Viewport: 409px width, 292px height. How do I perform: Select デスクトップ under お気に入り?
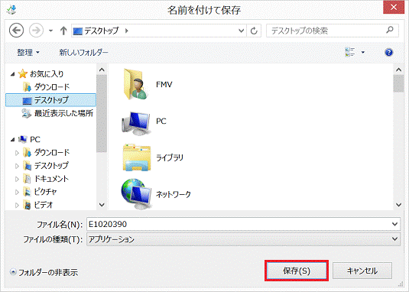(51, 100)
